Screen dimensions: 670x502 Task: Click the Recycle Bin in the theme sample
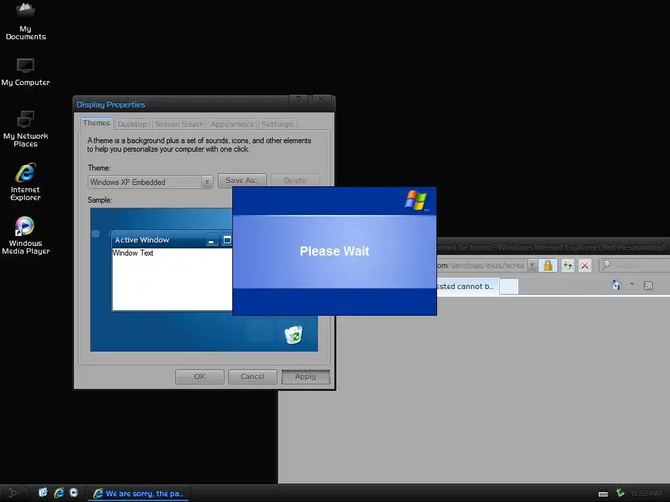[x=294, y=335]
